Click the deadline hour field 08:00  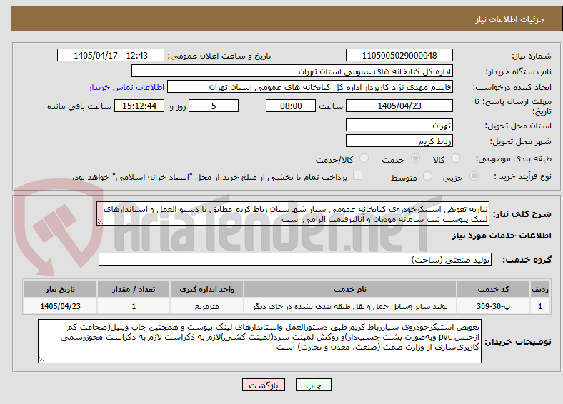pos(291,106)
